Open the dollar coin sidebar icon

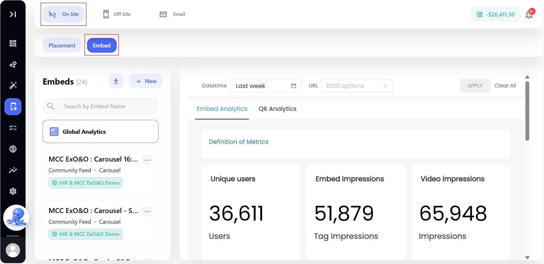pos(13,149)
